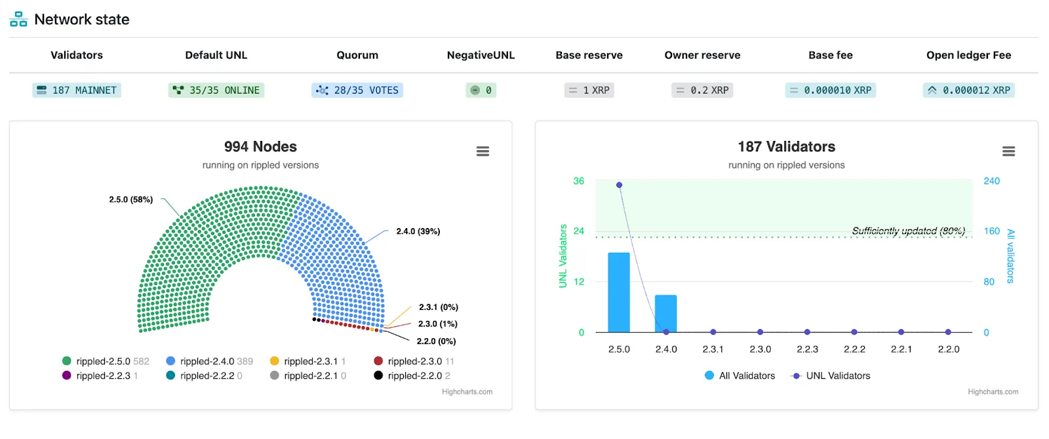Click the All validators axis title

pyautogui.click(x=1010, y=256)
